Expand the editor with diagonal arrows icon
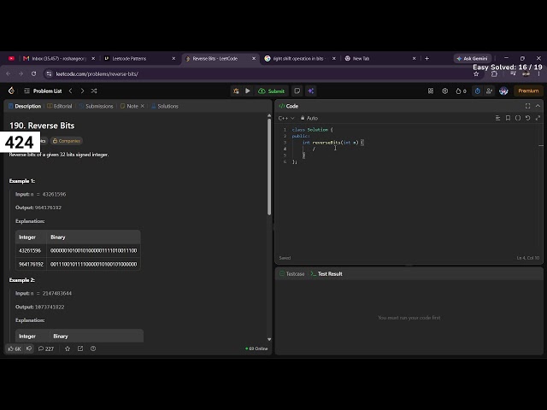This screenshot has width=547, height=410. pos(538,118)
